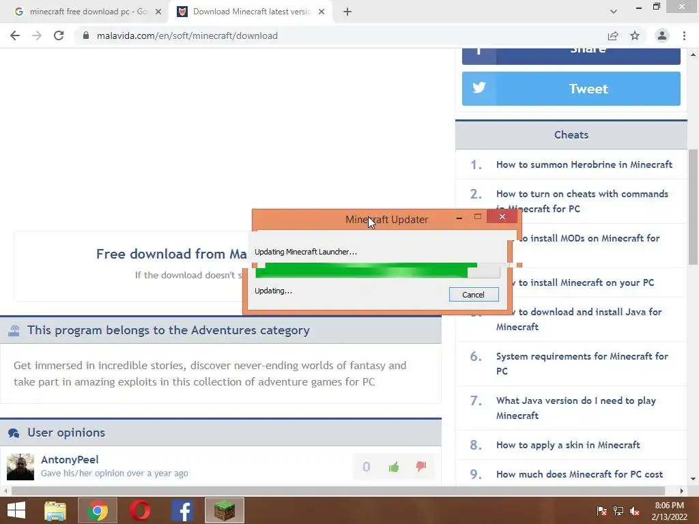Click the taskbar clock showing 8:06 PM
The width and height of the screenshot is (699, 524).
click(x=670, y=511)
